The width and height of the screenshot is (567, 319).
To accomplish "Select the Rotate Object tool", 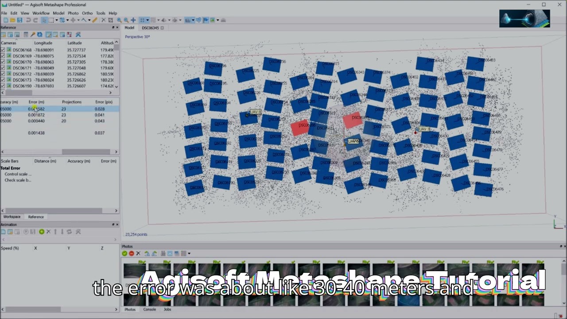I will pyautogui.click(x=62, y=20).
